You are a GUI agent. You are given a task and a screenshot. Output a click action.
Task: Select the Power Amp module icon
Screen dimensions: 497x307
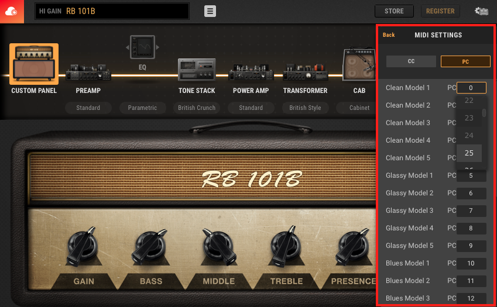coord(251,72)
